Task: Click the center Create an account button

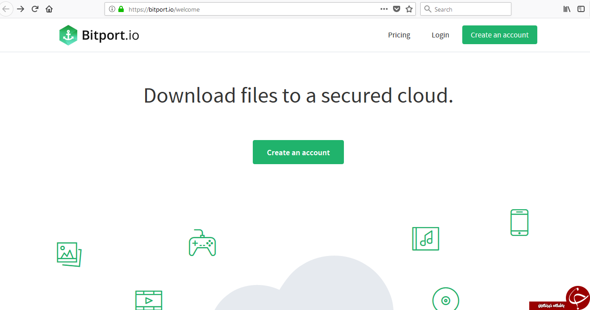Action: [x=298, y=152]
